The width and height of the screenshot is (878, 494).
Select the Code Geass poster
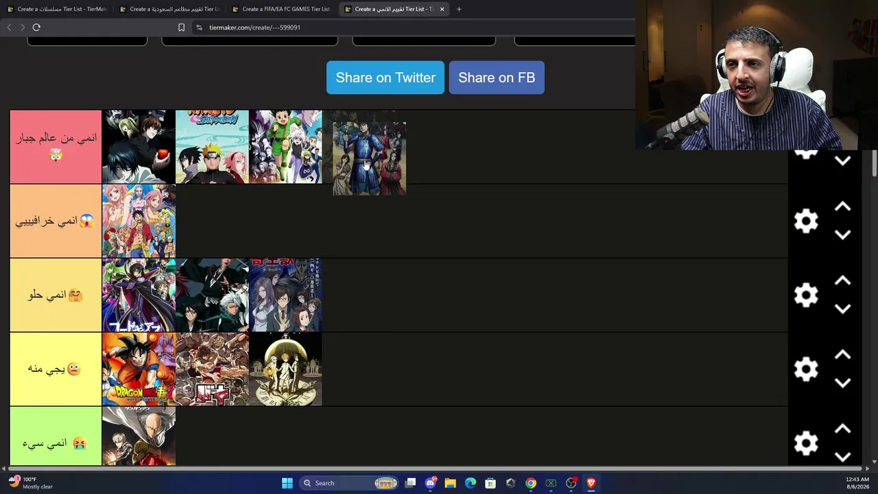(139, 295)
